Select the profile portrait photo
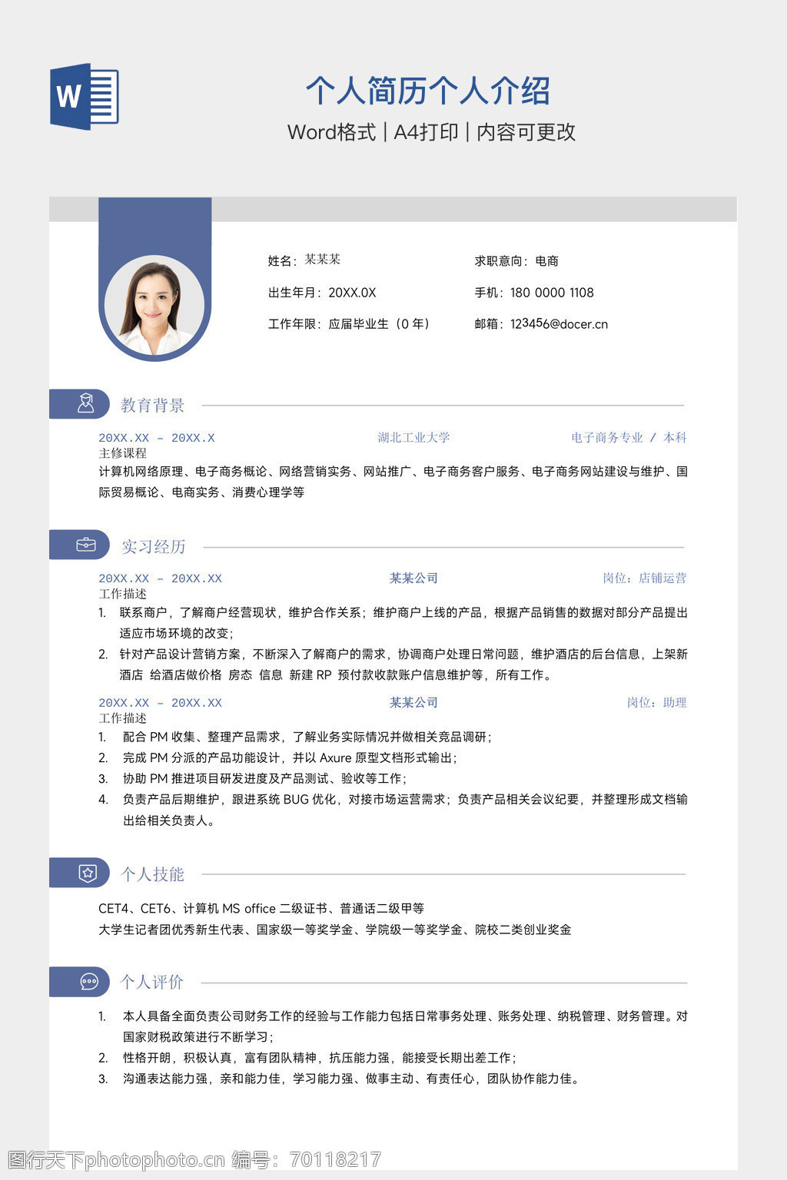 tap(154, 308)
